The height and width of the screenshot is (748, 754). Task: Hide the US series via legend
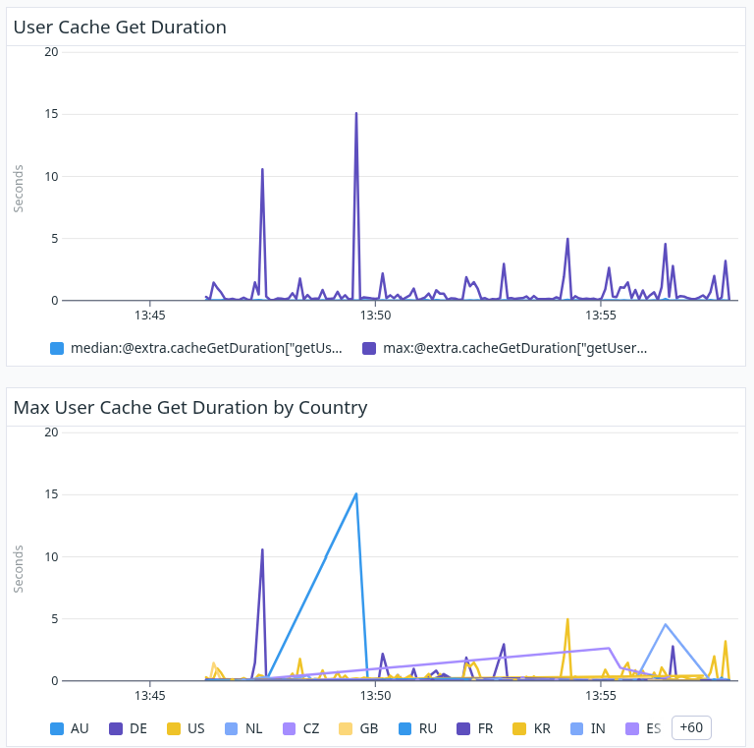186,728
